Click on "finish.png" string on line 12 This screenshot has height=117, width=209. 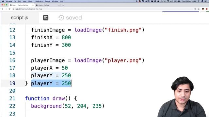pos(123,30)
